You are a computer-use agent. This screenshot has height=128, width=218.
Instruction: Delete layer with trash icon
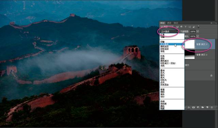click(x=212, y=107)
